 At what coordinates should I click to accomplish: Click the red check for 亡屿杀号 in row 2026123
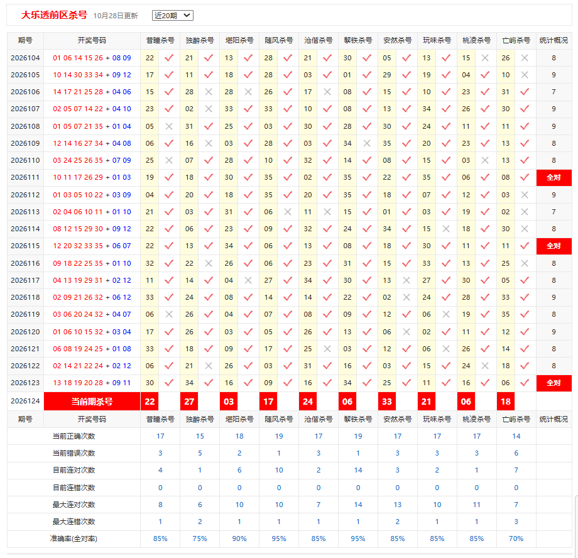click(525, 383)
